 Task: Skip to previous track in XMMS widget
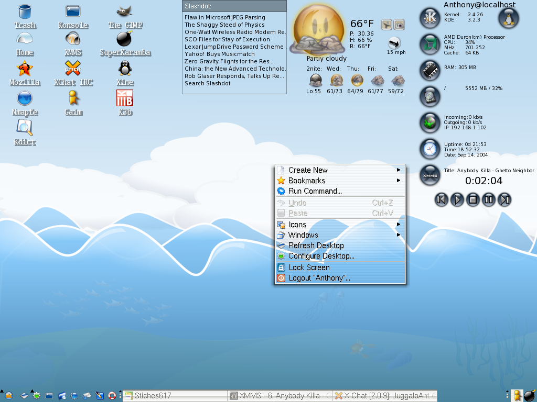(442, 199)
